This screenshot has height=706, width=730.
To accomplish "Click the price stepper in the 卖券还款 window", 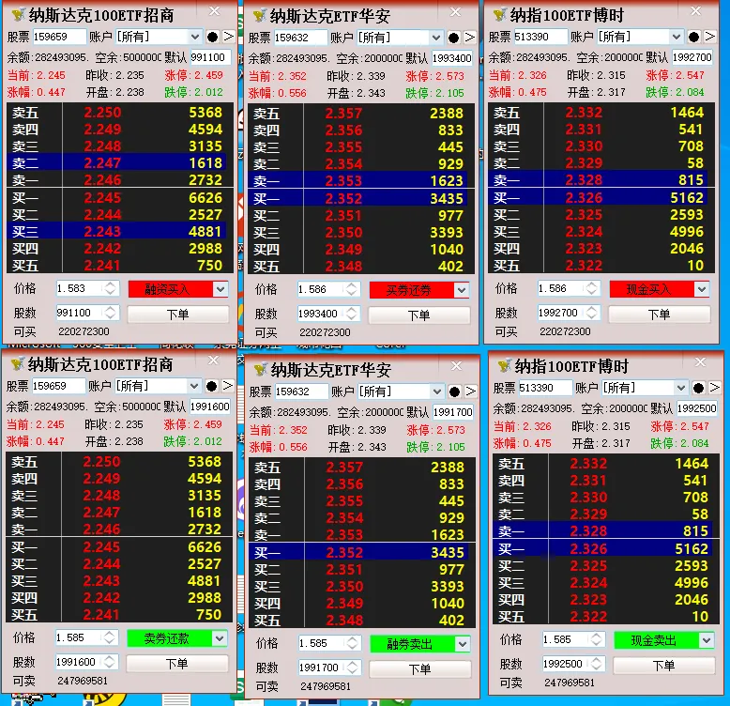I will 110,637.
